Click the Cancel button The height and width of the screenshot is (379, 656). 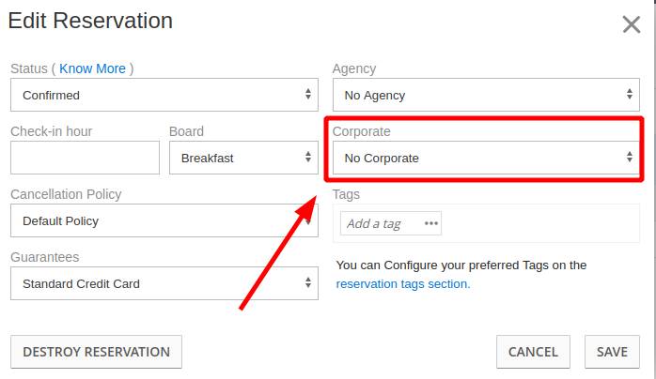(x=533, y=352)
